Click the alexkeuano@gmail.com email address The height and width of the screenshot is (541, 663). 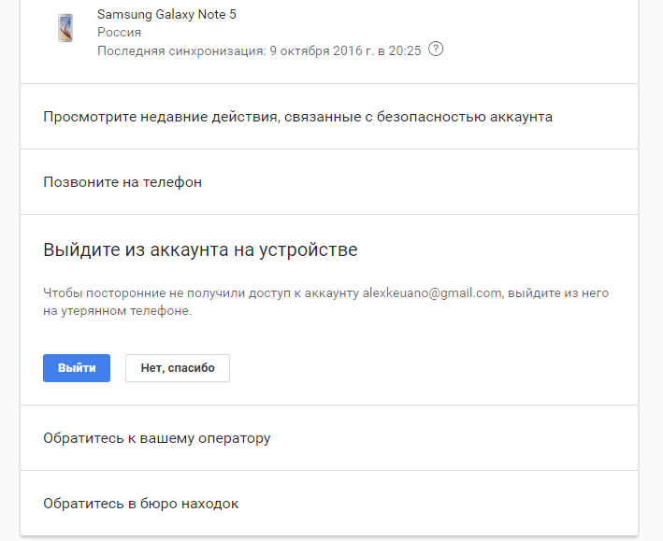coord(432,292)
